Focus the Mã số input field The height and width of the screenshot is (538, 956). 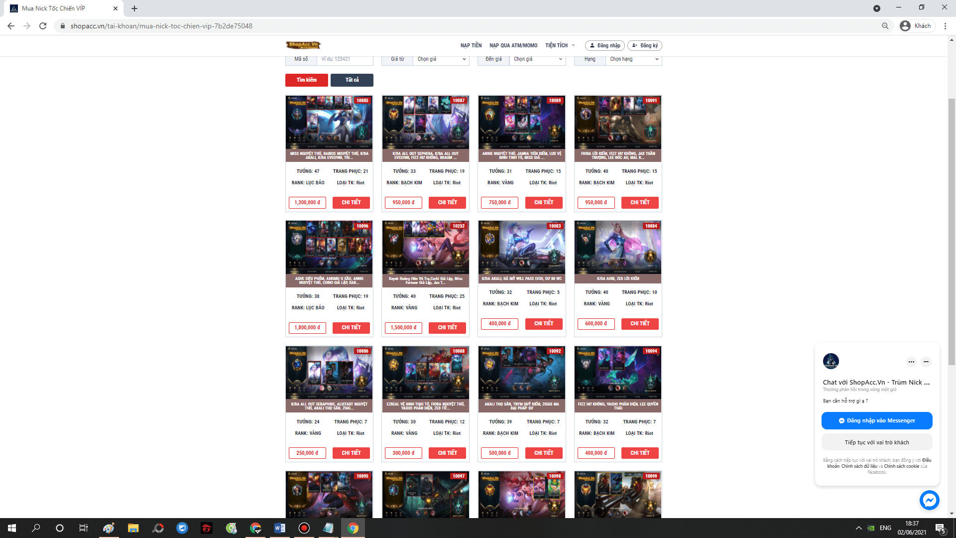click(345, 59)
